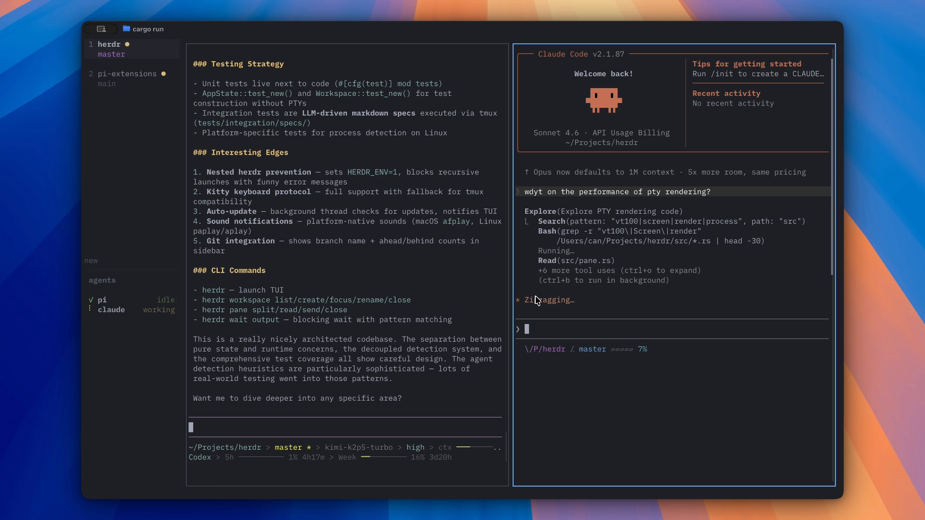The image size is (925, 520).
Task: Click the spinner indicator beside the claude agent
Action: point(90,309)
